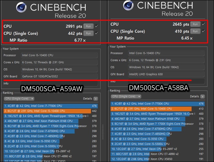The image size is (214, 162).
Task: Click Intel UHD Graphics 630 field
Action: (166, 74)
